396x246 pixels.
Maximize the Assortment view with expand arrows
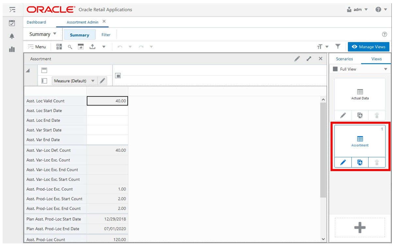pyautogui.click(x=309, y=59)
